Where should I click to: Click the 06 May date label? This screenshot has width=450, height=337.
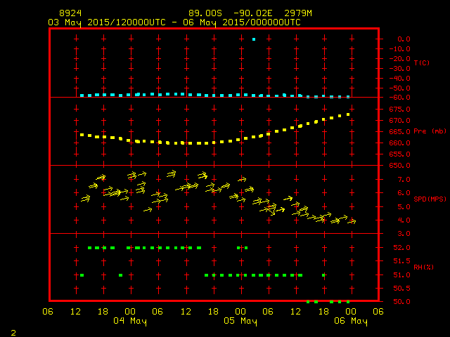pos(350,321)
